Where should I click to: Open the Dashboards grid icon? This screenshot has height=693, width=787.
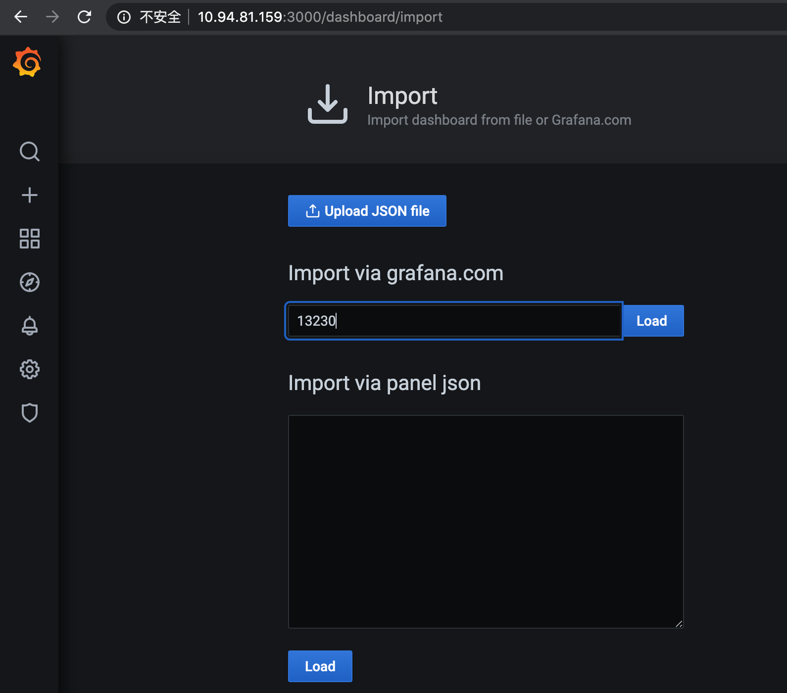tap(30, 239)
